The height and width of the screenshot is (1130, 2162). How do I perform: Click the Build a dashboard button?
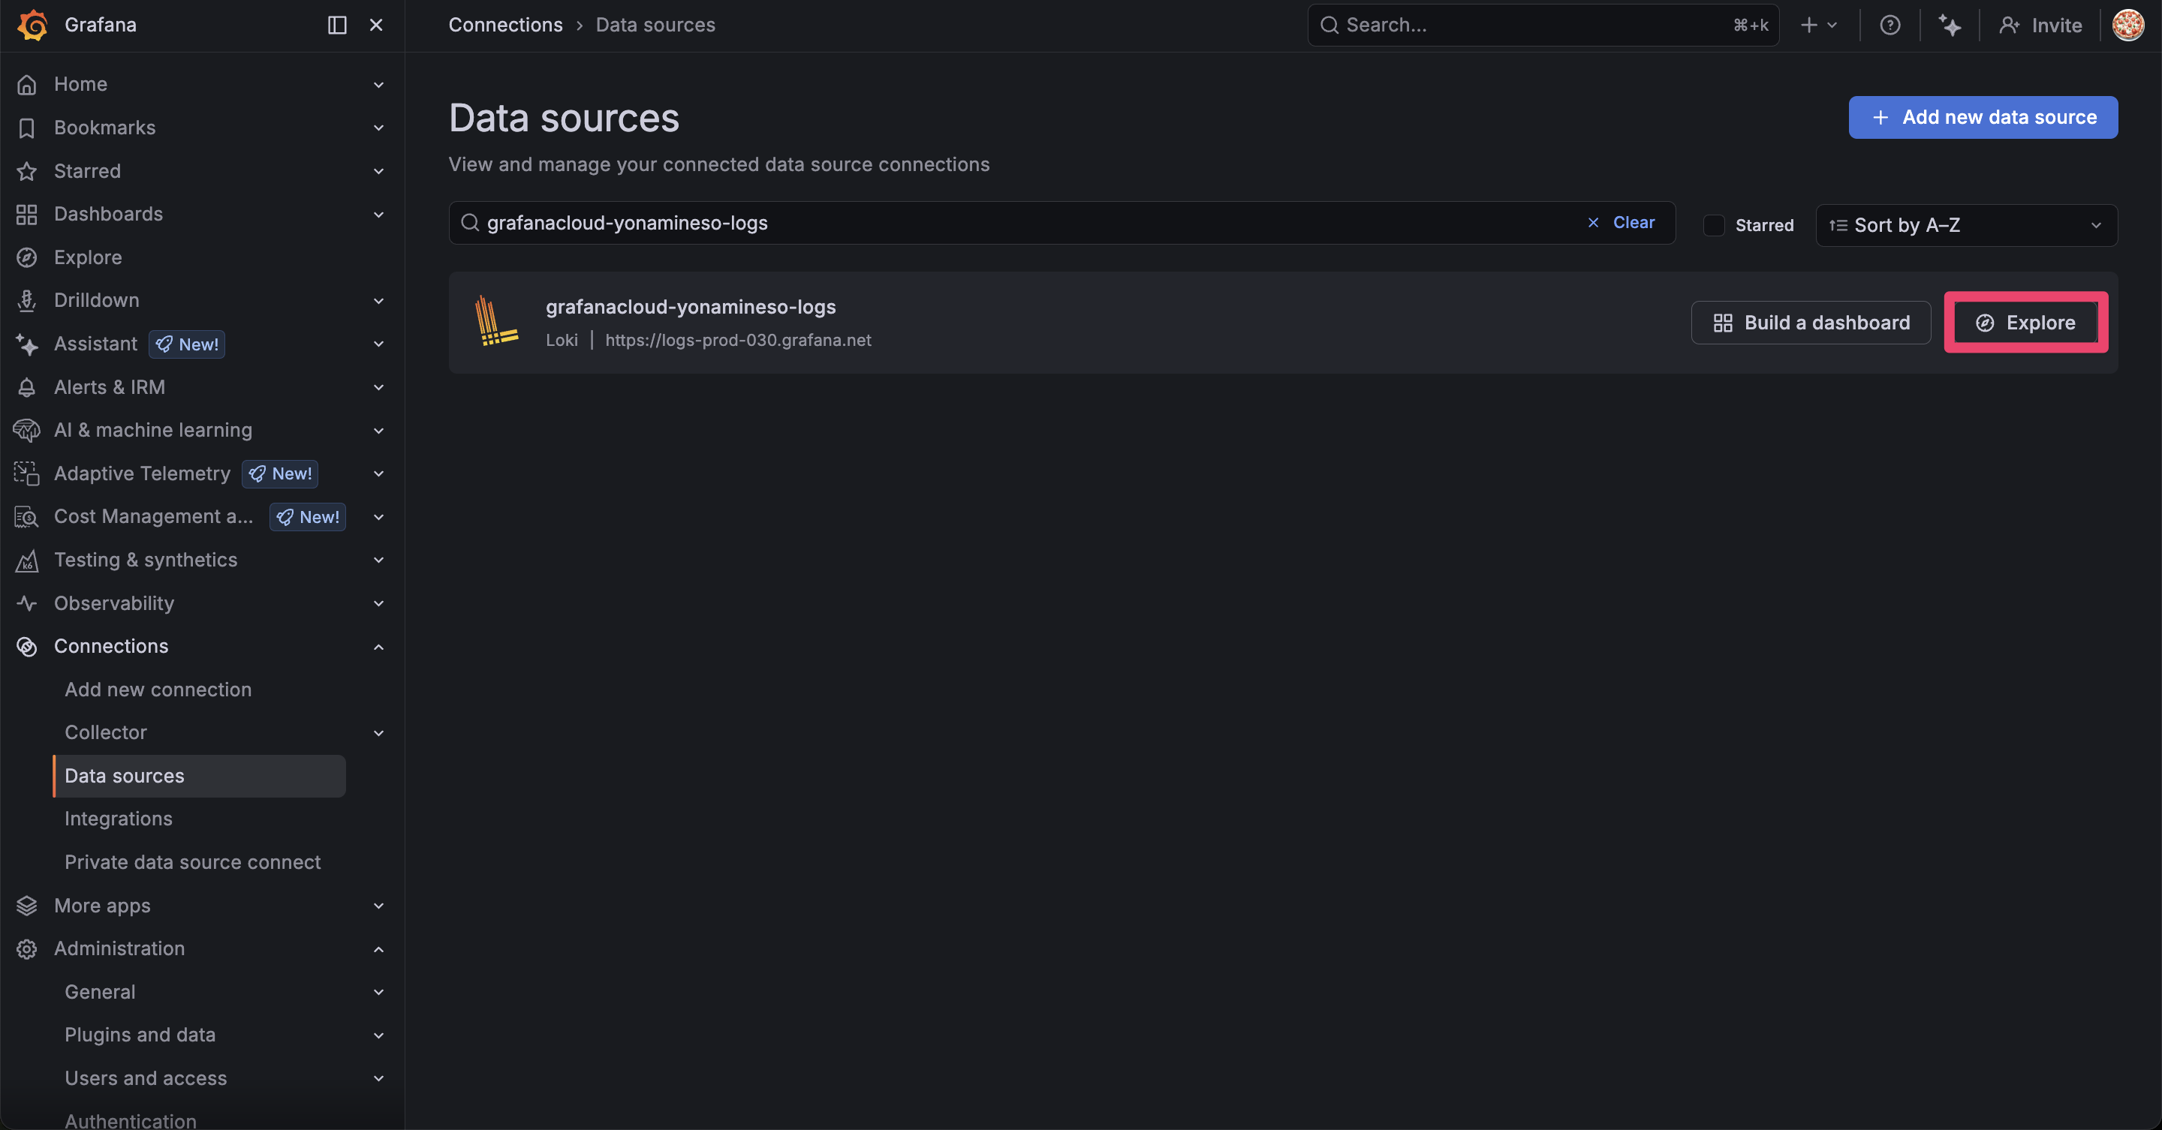pos(1811,322)
